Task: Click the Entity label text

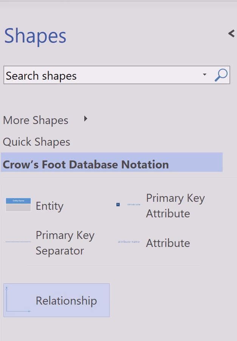Action: click(x=50, y=206)
